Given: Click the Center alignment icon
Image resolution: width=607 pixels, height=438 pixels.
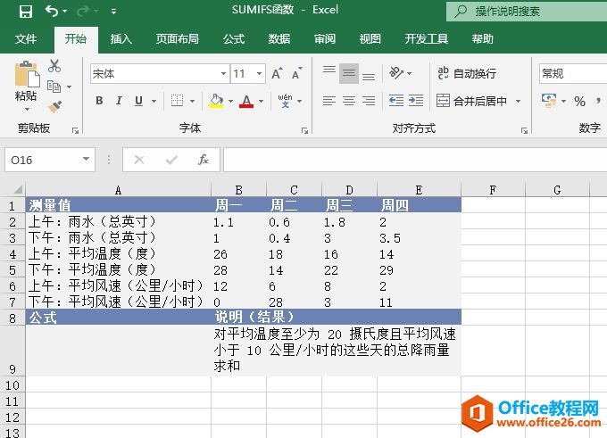Looking at the screenshot, I should (x=349, y=101).
